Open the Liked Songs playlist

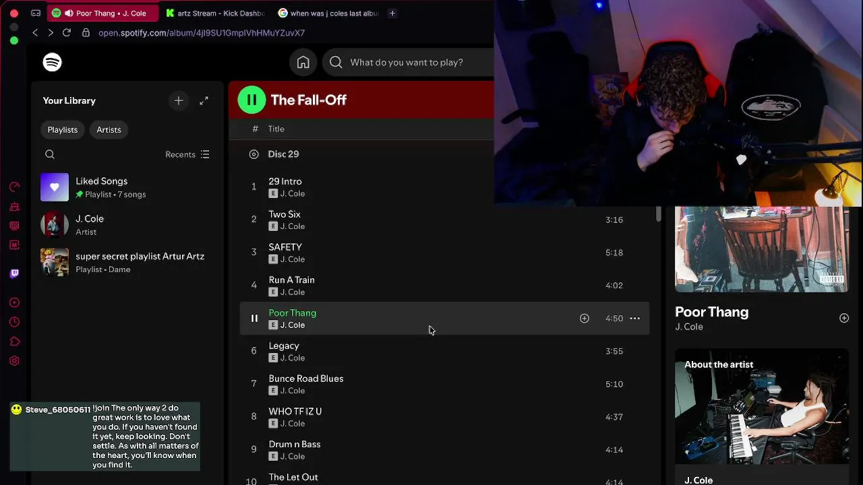[x=127, y=187]
